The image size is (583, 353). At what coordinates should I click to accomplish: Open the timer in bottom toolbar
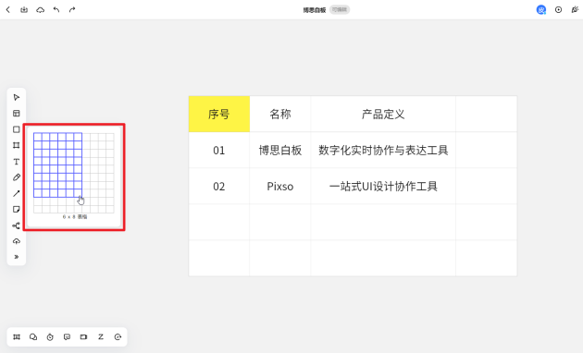[x=50, y=337]
